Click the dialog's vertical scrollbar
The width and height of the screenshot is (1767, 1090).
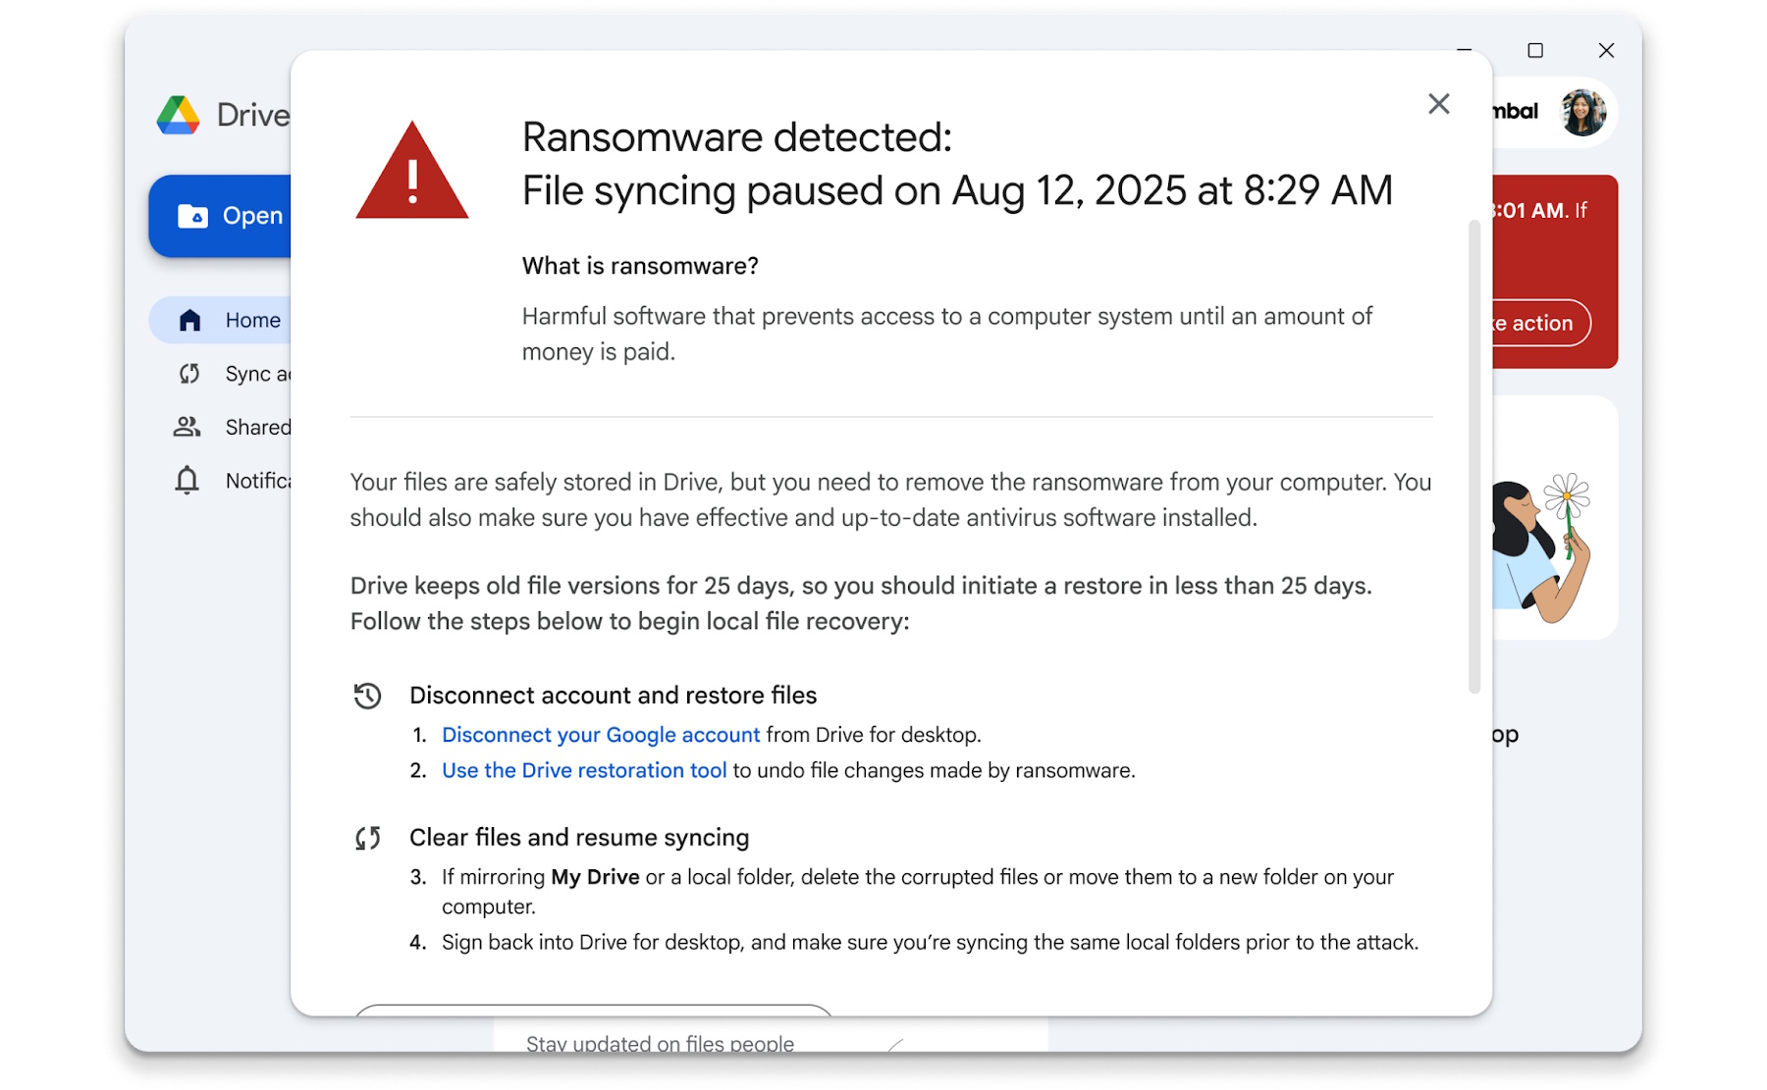tap(1473, 456)
